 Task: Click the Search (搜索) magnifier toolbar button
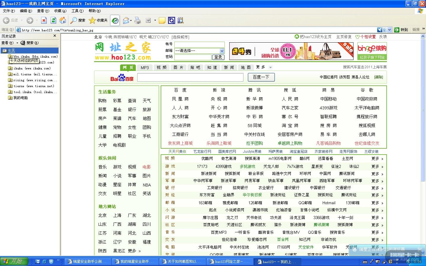click(x=78, y=20)
